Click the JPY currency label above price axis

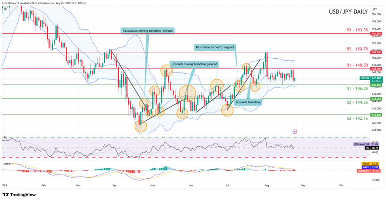tap(375, 9)
